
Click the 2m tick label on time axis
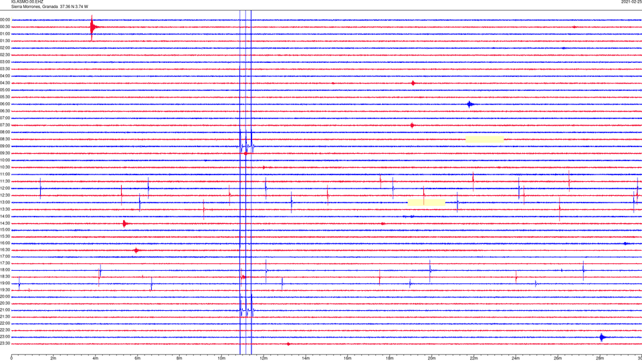53,358
